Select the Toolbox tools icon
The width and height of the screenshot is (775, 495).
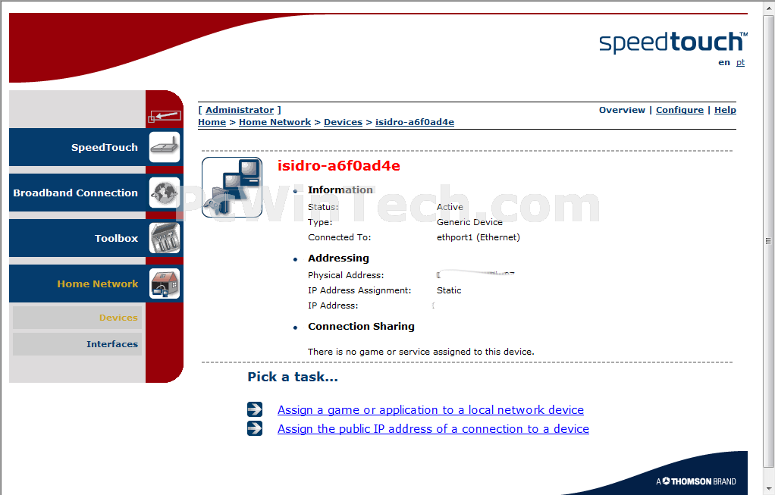click(165, 238)
